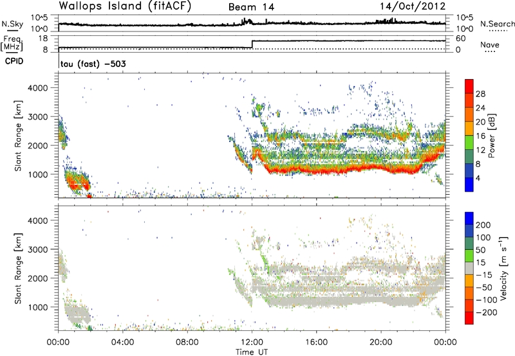
Task: Click the '12:00' time axis tick
Action: (x=252, y=342)
